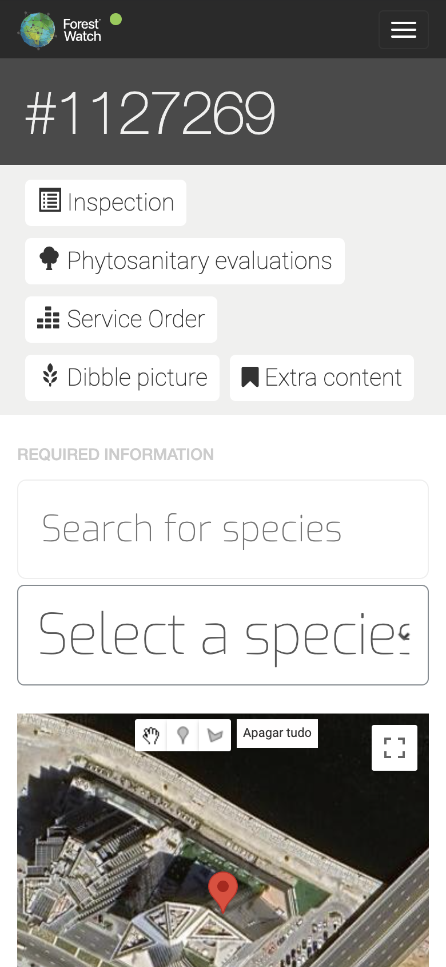Open the hamburger navigation menu
Viewport: 446px width, 967px height.
click(x=403, y=30)
